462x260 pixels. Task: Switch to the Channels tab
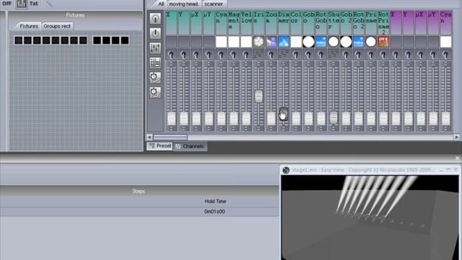click(190, 146)
